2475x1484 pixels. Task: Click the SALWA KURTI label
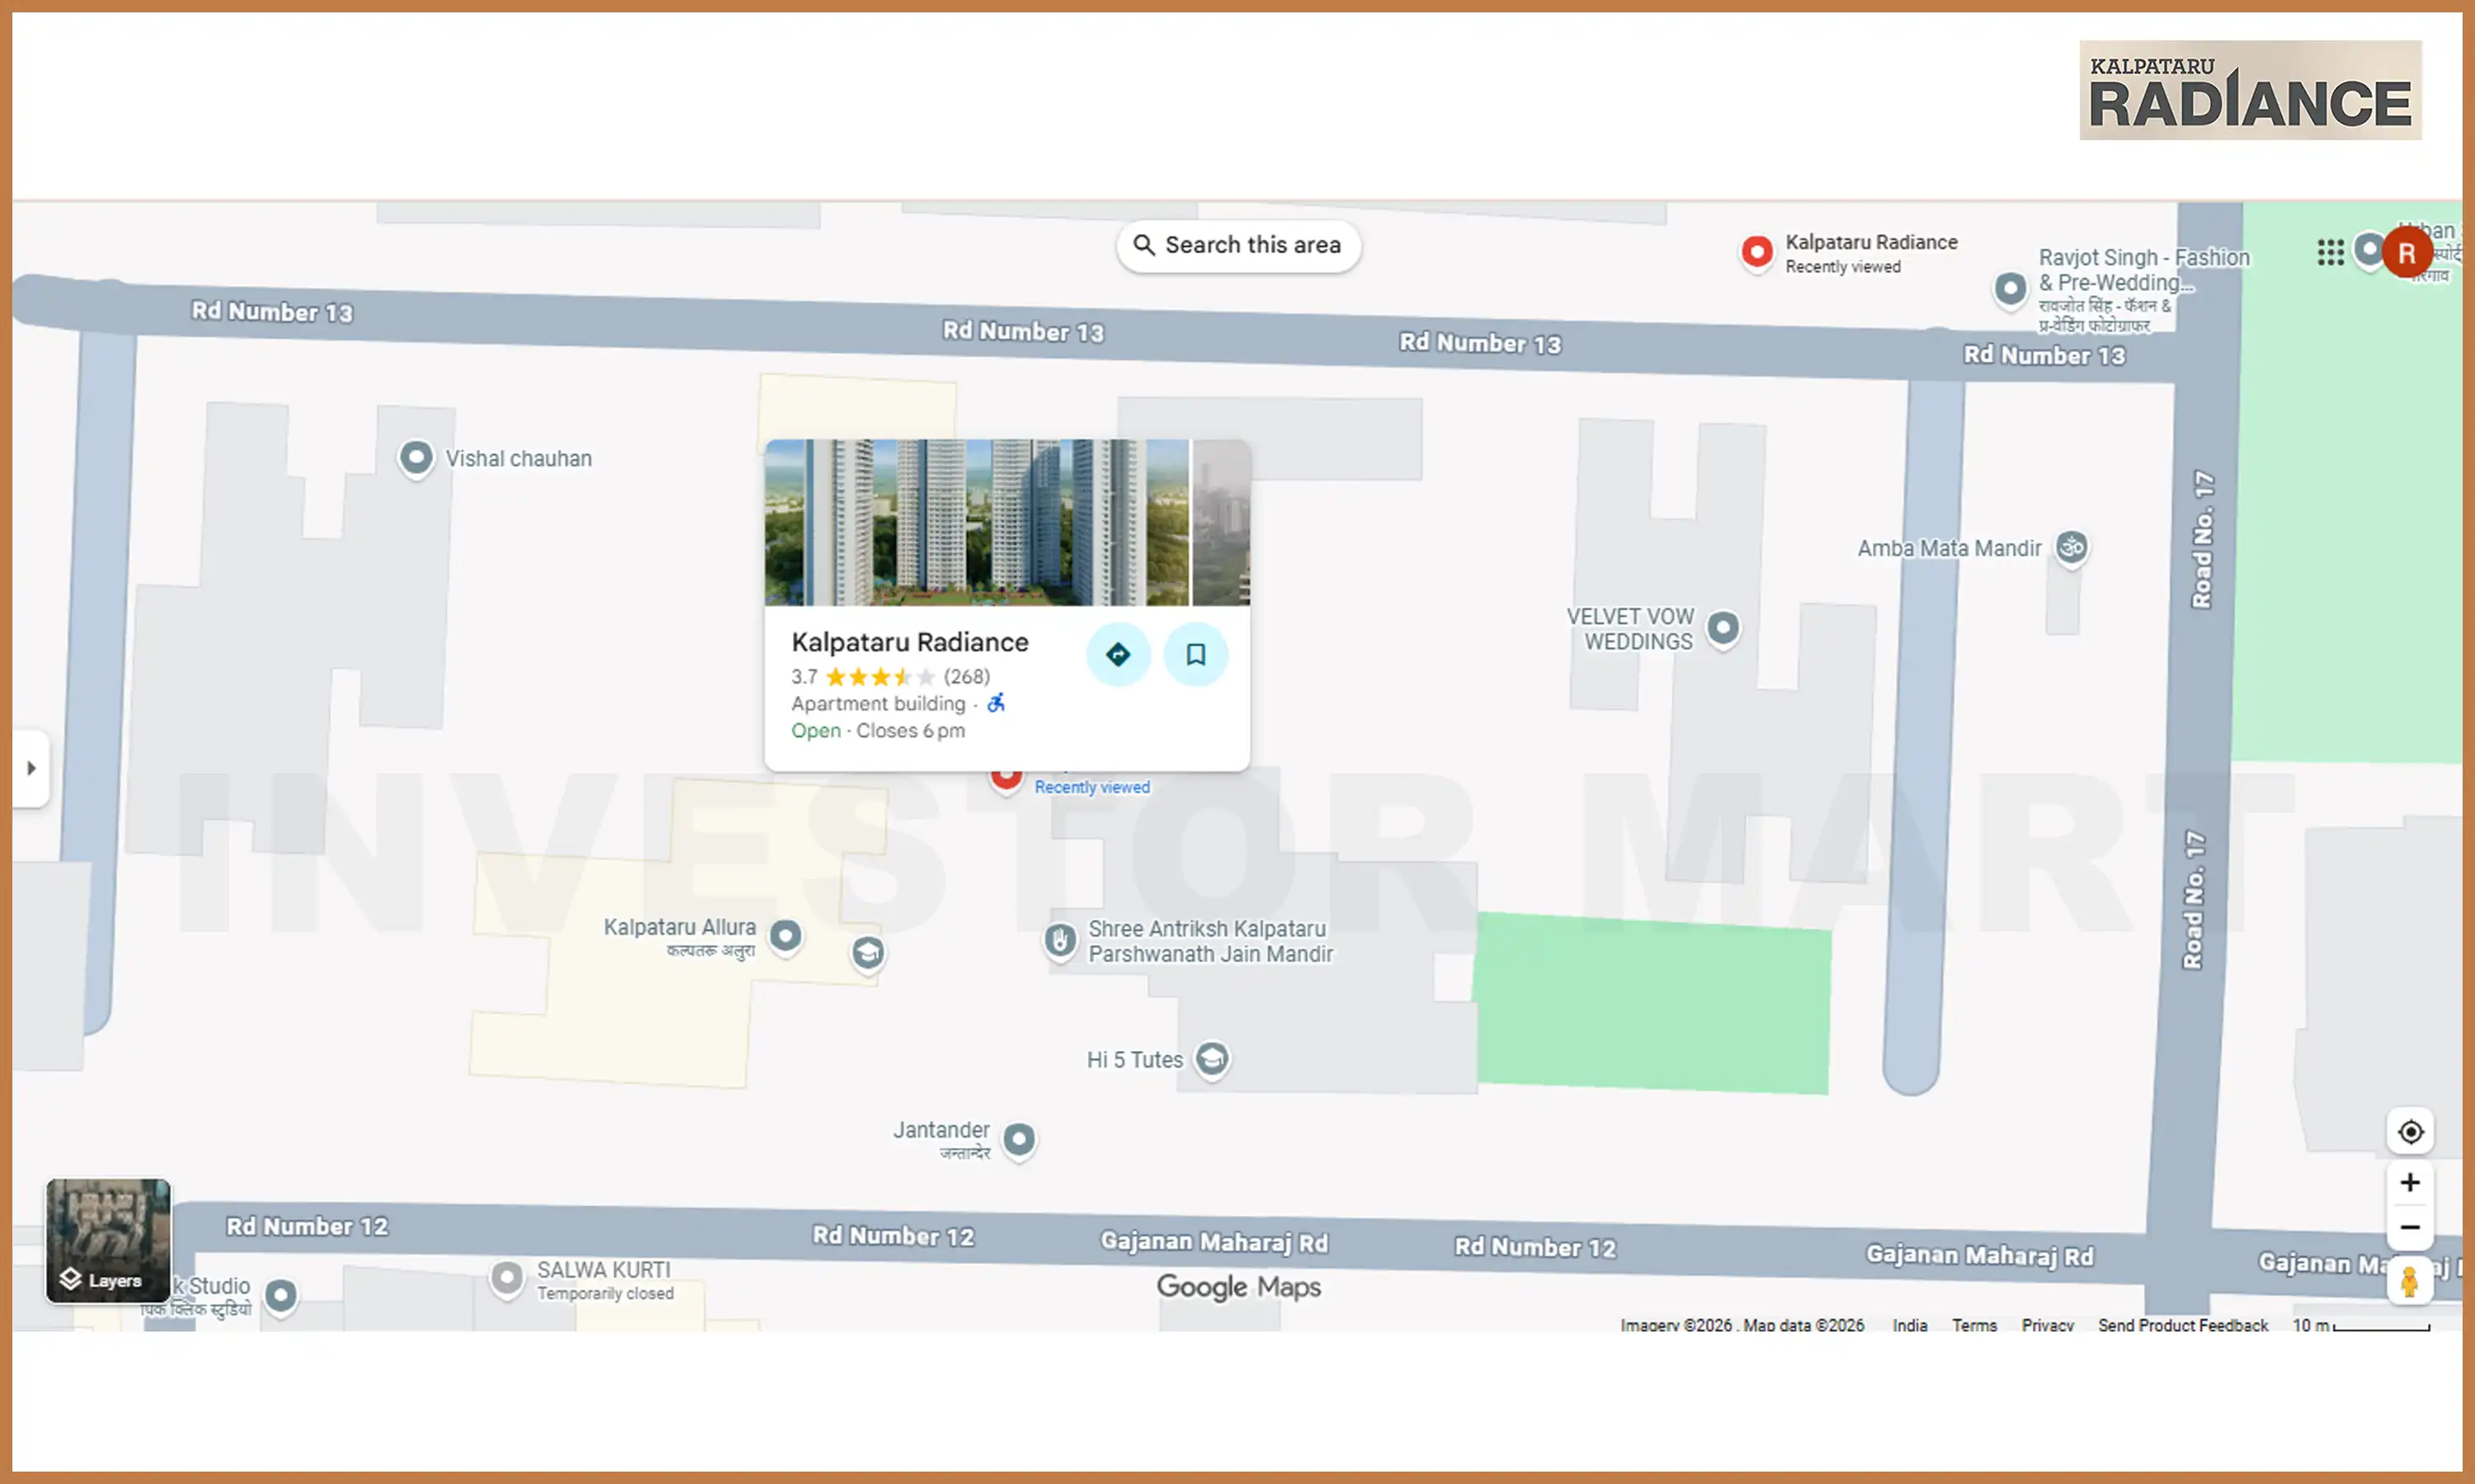click(603, 1270)
